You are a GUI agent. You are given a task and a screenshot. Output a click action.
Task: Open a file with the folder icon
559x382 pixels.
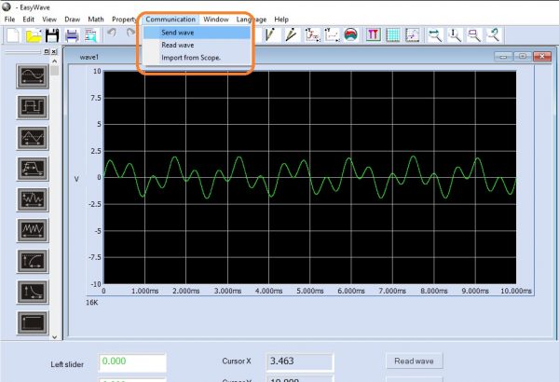(34, 35)
